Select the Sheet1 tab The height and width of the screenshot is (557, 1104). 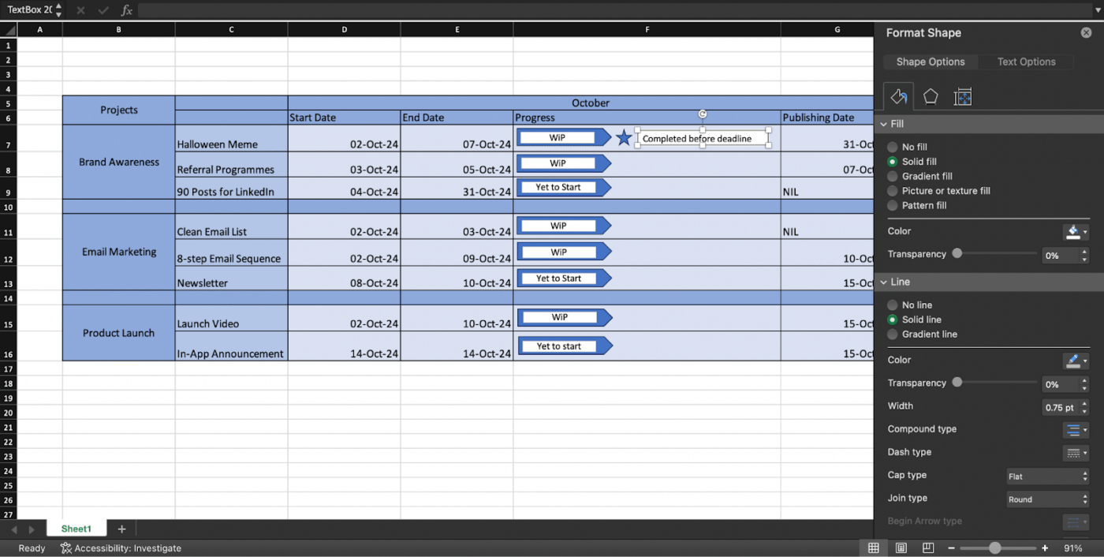[x=76, y=529]
